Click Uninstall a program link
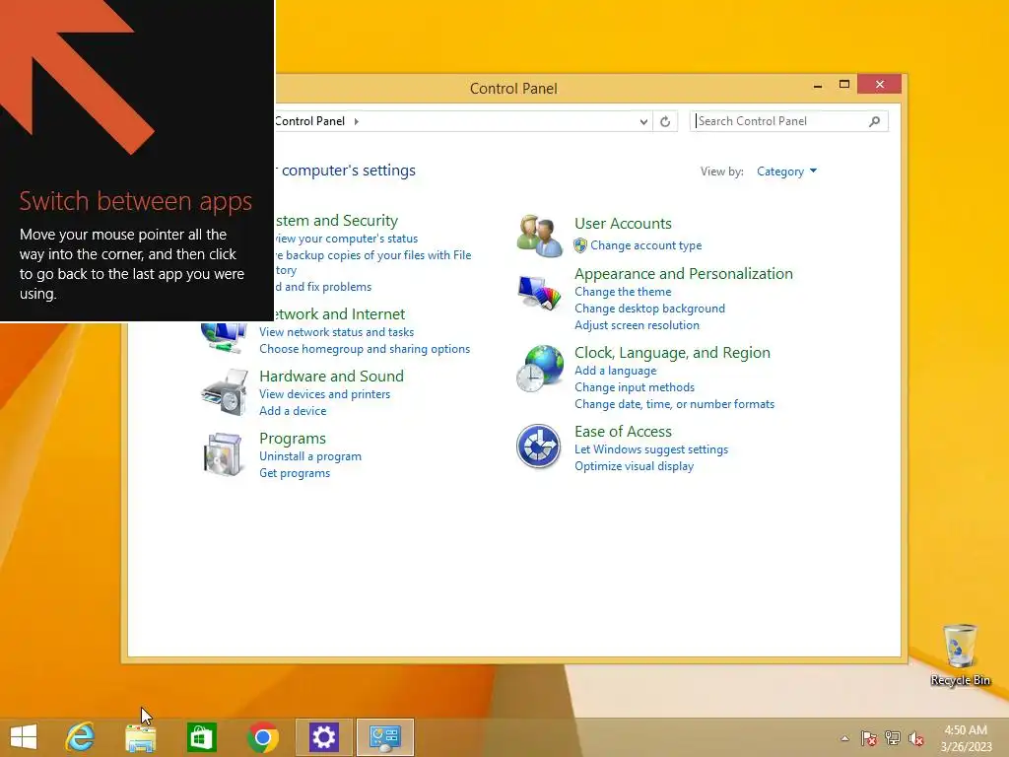The width and height of the screenshot is (1009, 757). [x=310, y=456]
